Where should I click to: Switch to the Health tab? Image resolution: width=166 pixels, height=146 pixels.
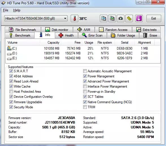pos(66,35)
